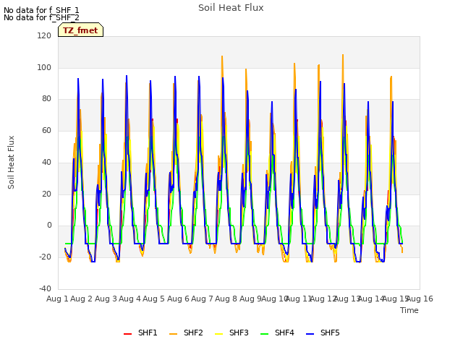The height and width of the screenshot is (347, 463).
Task: Click the 40 y-axis tick label
Action: click(x=46, y=162)
